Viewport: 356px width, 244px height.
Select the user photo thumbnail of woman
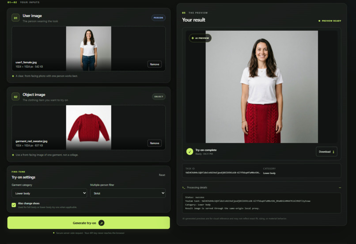coord(88,48)
